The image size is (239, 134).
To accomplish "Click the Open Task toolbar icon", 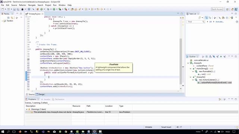I will tap(76, 9).
